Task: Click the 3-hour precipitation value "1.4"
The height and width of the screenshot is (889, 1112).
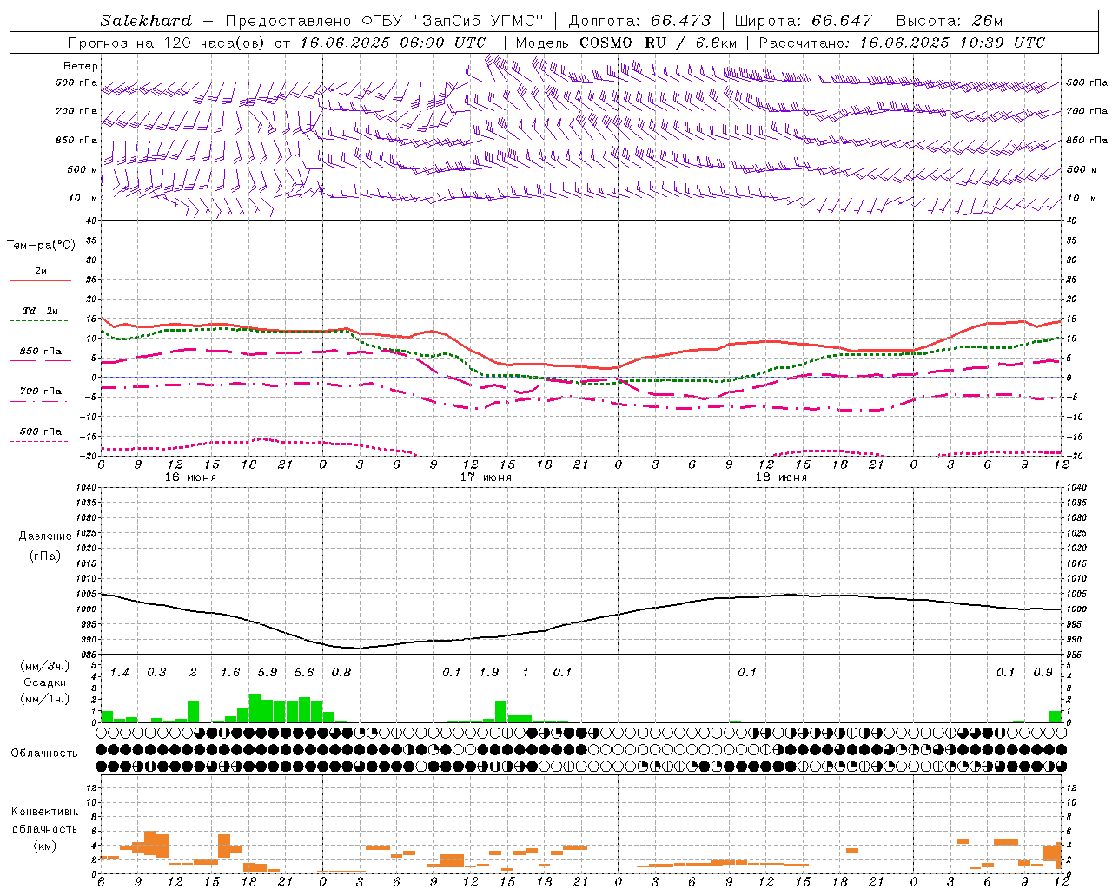Action: (120, 673)
